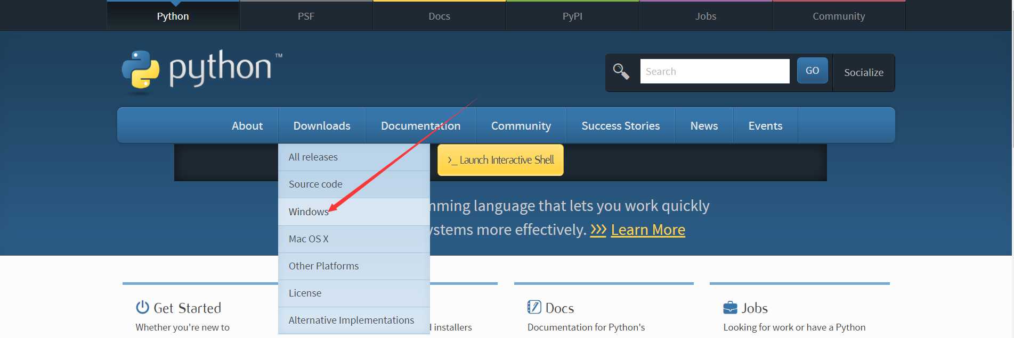1014x338 pixels.
Task: Select Alternative Implementations menu entry
Action: pos(354,320)
